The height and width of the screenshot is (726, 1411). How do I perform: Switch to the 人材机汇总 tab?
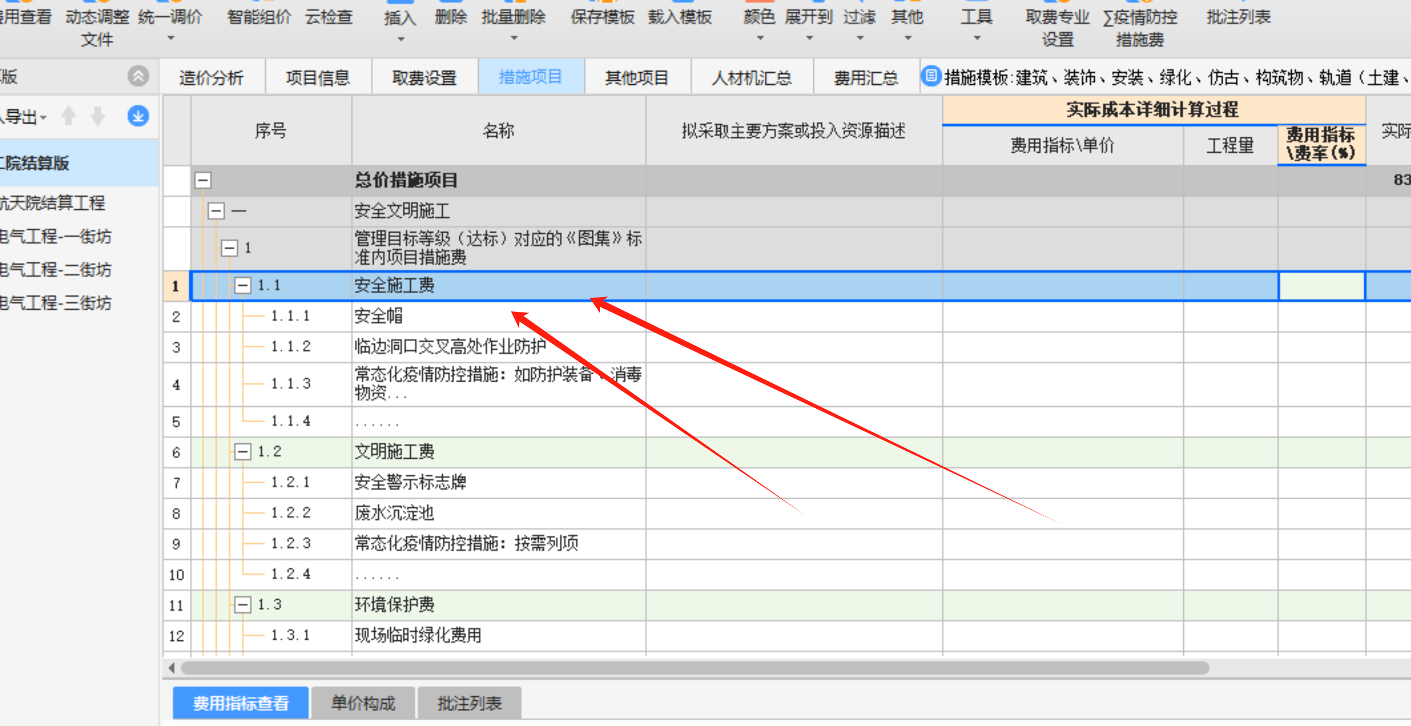[x=752, y=77]
